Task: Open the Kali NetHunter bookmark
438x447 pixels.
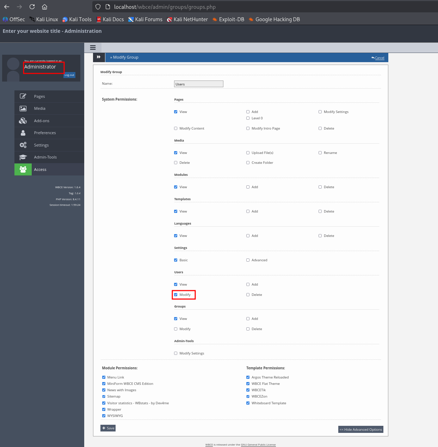Action: point(187,19)
